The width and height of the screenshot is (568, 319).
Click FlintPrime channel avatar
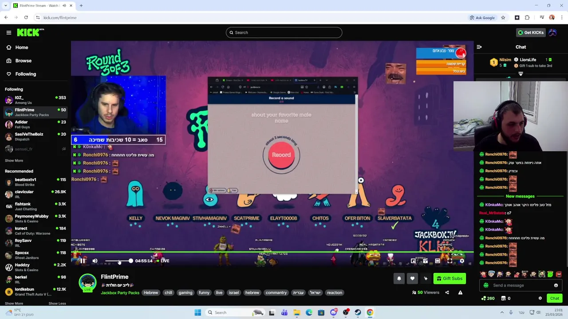click(87, 283)
